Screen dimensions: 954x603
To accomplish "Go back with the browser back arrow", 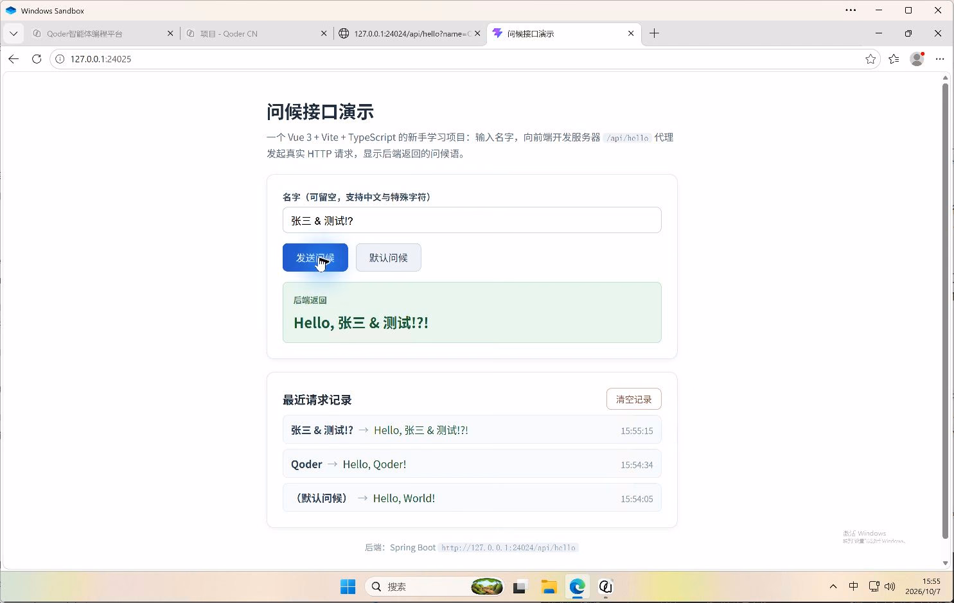I will tap(13, 59).
